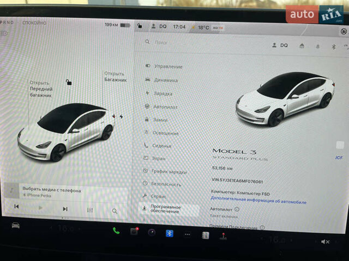Tap the muted volume icon
Screen dimensions: 349x261
[325, 241]
